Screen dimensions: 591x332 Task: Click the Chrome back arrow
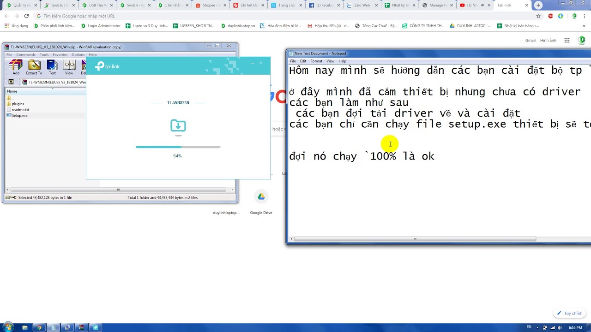[x=6, y=16]
